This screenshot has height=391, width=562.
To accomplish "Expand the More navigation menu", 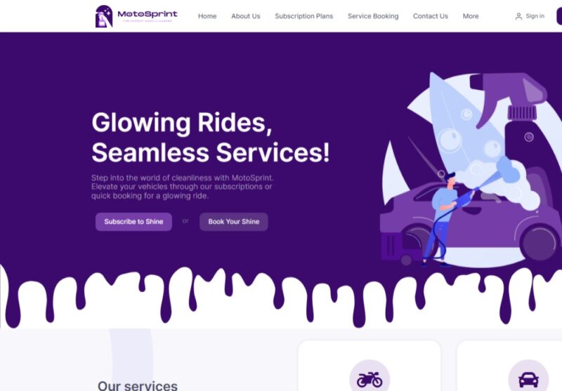I will click(470, 16).
